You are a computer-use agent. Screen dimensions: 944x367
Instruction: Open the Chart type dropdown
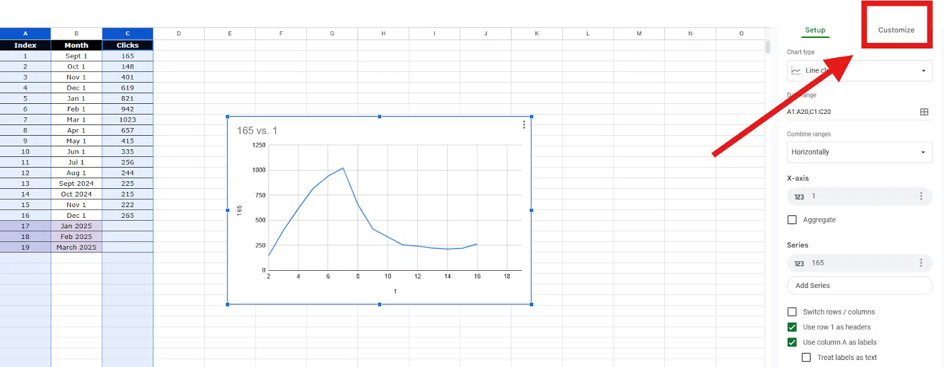860,71
